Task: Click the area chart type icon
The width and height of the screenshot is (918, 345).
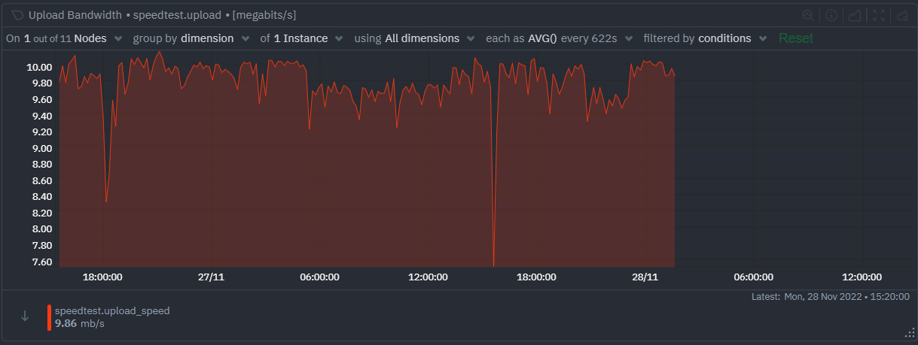Action: [x=855, y=15]
